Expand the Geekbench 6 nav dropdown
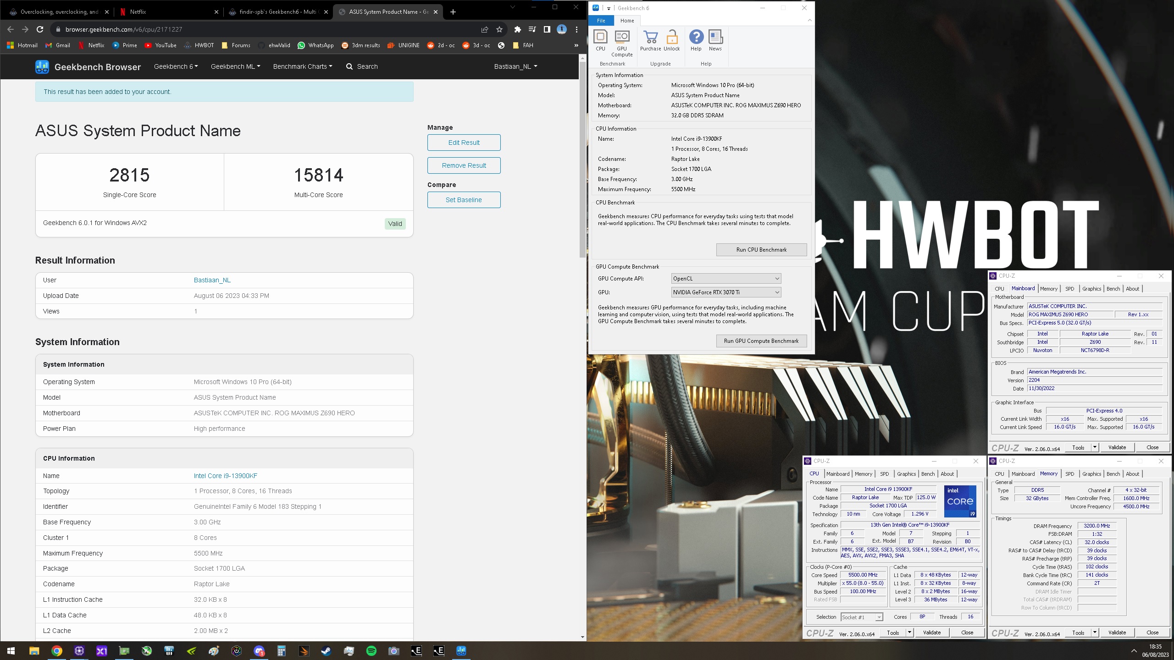The image size is (1174, 660). click(x=176, y=66)
